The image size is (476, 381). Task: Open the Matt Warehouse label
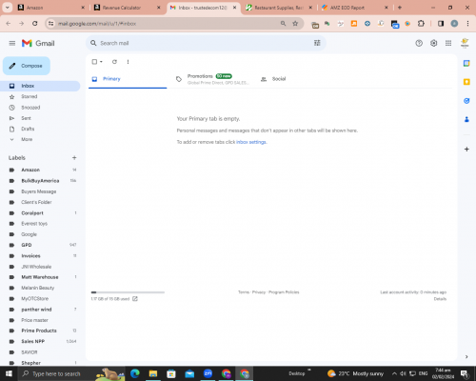pyautogui.click(x=40, y=277)
